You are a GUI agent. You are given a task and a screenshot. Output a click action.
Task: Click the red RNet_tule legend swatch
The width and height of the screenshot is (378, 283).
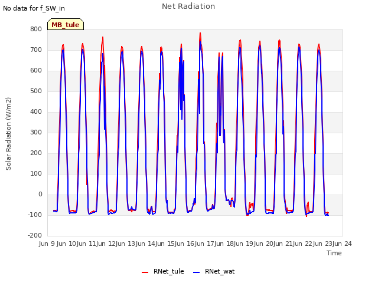click(145, 272)
